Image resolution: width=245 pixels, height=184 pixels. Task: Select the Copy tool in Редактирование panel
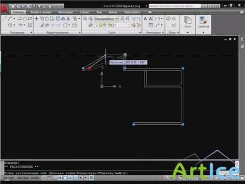42,18
